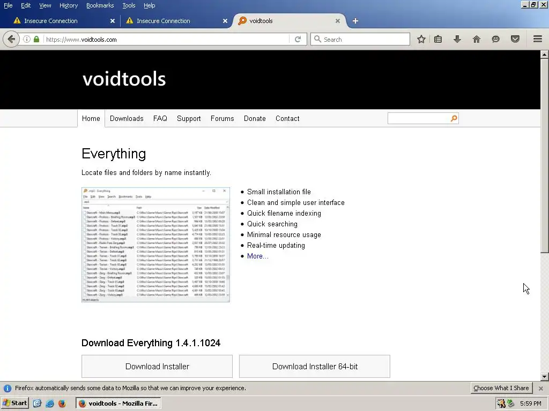Click the magnifier icon in Firefox search box
The image size is (549, 411).
[317, 39]
